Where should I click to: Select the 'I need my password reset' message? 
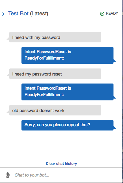point(55,74)
